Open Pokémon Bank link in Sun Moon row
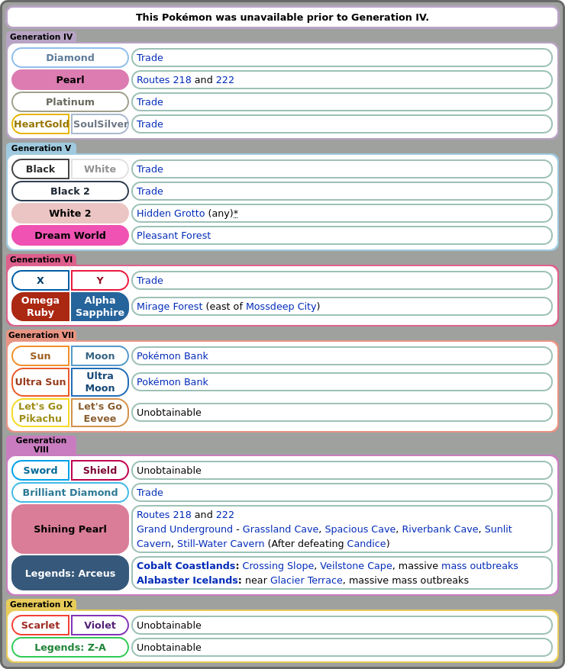The width and height of the screenshot is (565, 669). point(173,355)
